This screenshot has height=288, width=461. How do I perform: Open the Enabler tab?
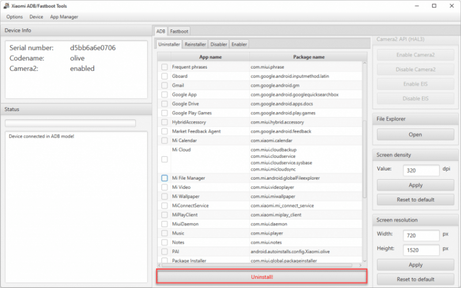239,44
